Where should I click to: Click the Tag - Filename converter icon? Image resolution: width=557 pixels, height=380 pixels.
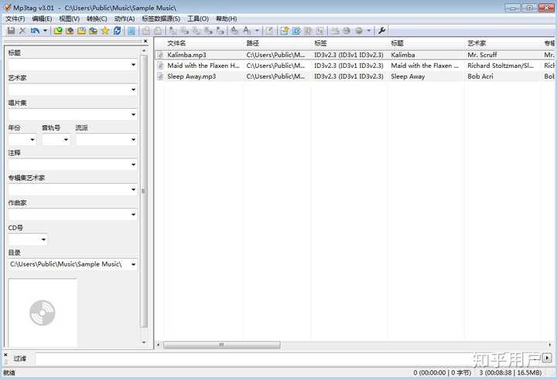point(173,31)
